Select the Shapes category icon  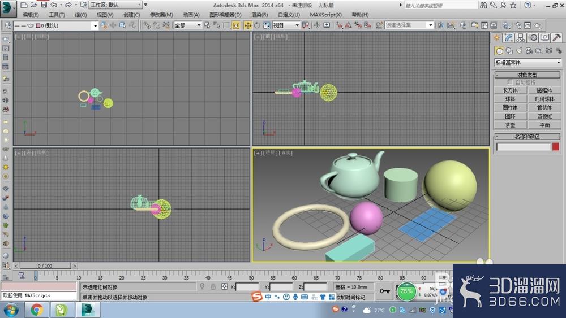[509, 51]
